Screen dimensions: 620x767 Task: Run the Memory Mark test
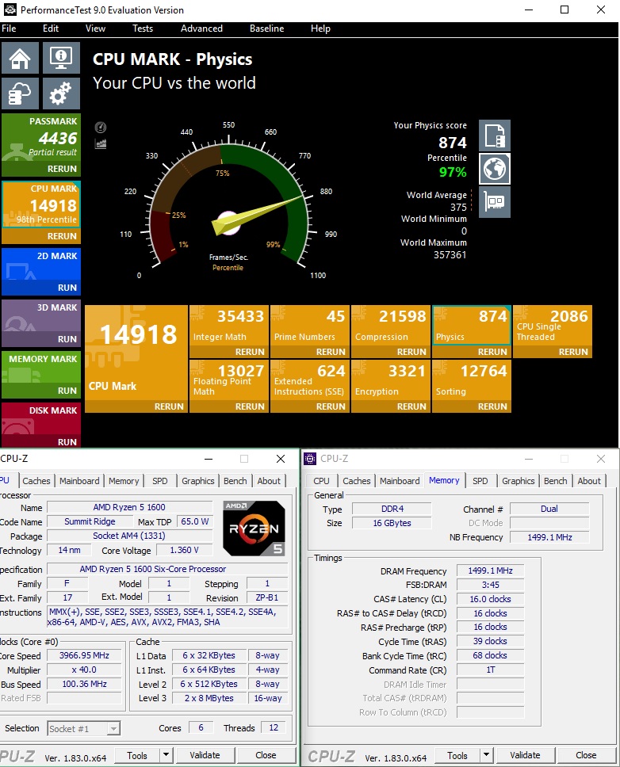(67, 391)
